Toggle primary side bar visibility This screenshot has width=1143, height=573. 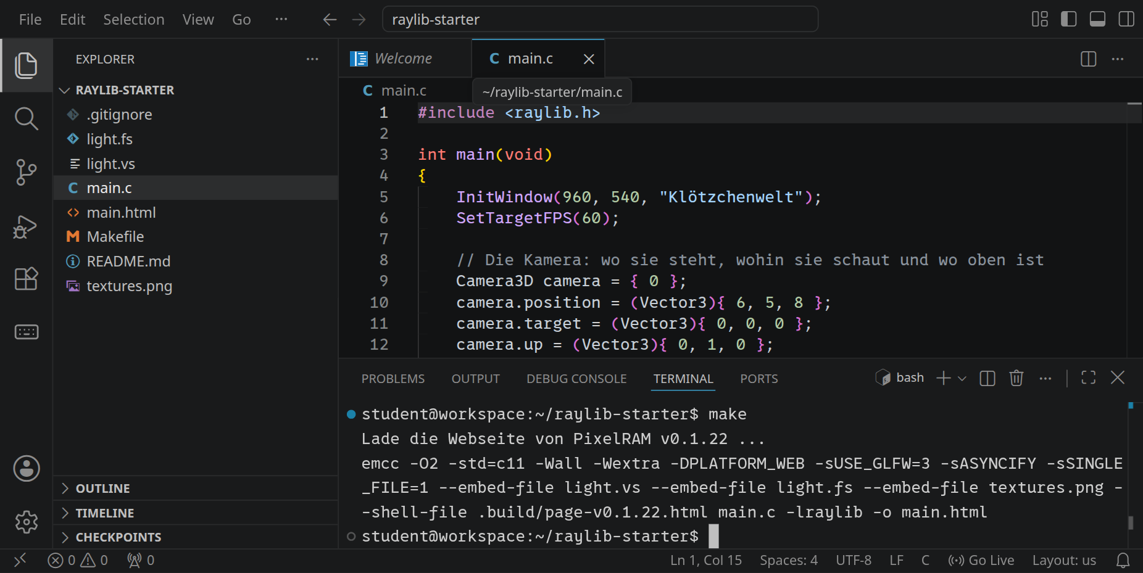(x=1069, y=19)
